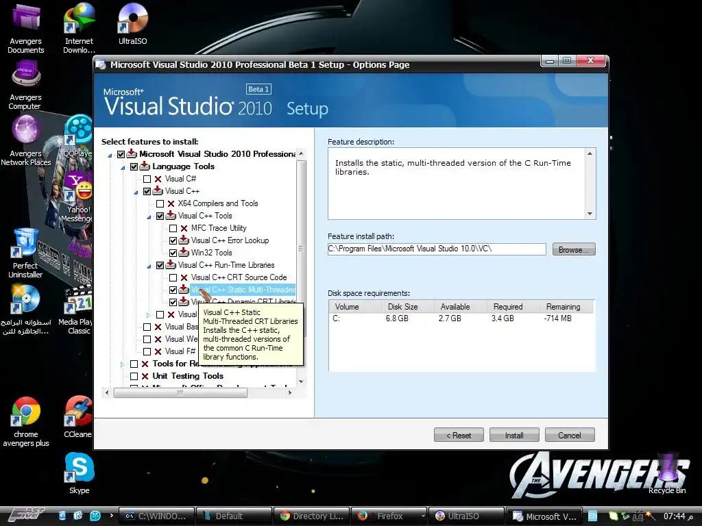The height and width of the screenshot is (526, 702).
Task: Click the Remaining column header
Action: pyautogui.click(x=564, y=307)
